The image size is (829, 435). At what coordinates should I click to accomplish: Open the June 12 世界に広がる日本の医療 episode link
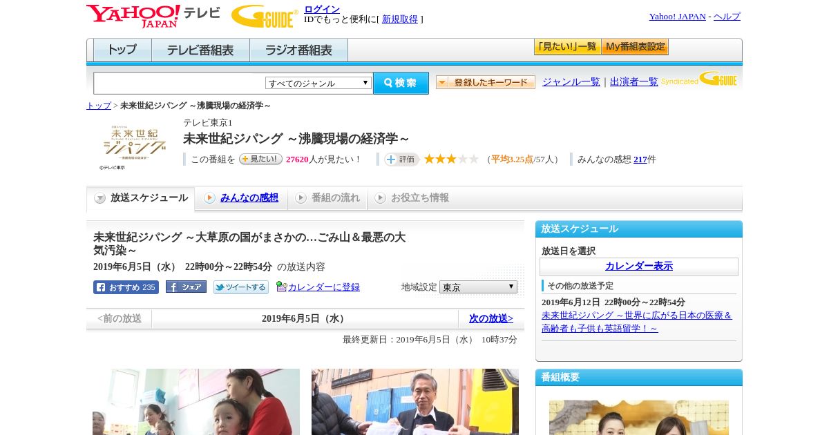point(637,322)
